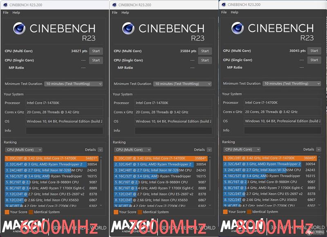Viewport: 327px width, 237px height.
Task: Click ranking list scrollbar in 34821 pts window
Action: point(101,175)
